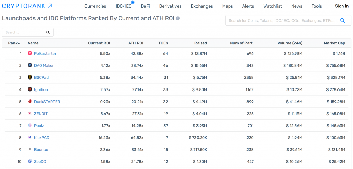Open the ZENDIT link
This screenshot has height=169, width=353.
click(41, 114)
